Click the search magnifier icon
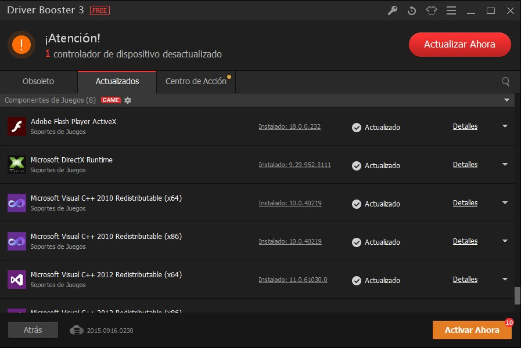 point(505,81)
